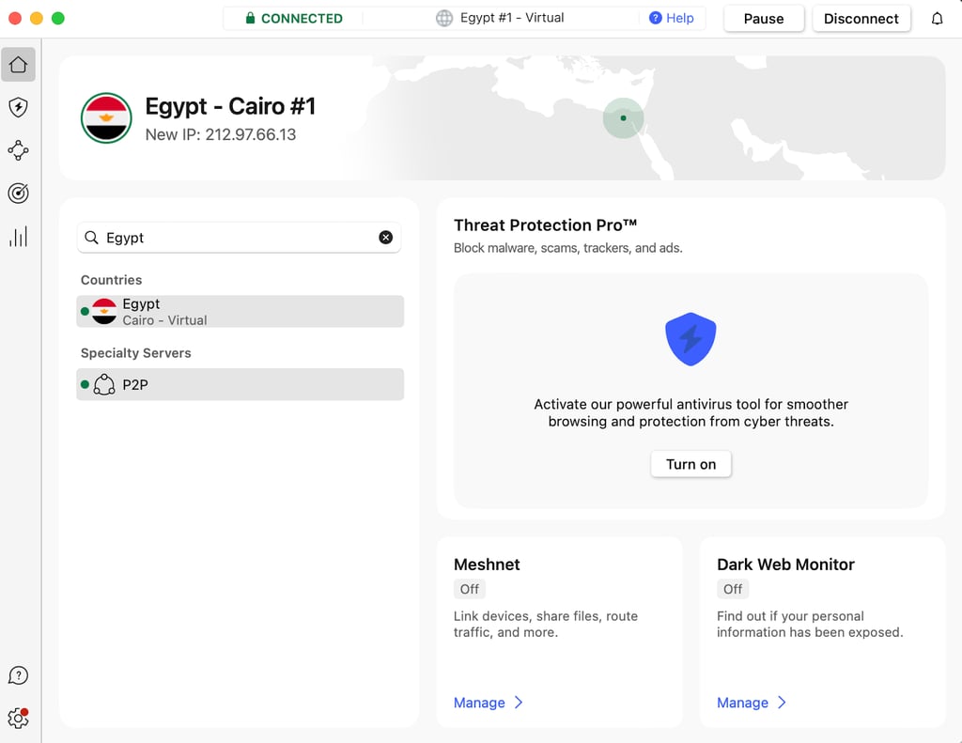Expand Meshnet Manage chevron
Screen dimensions: 962x743
click(519, 703)
